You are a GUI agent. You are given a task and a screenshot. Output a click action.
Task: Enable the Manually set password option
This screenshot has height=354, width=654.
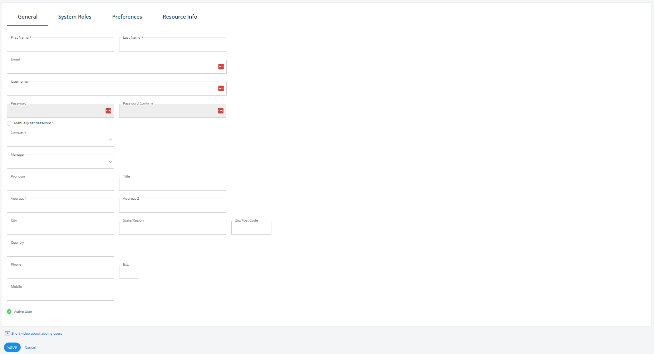9,123
